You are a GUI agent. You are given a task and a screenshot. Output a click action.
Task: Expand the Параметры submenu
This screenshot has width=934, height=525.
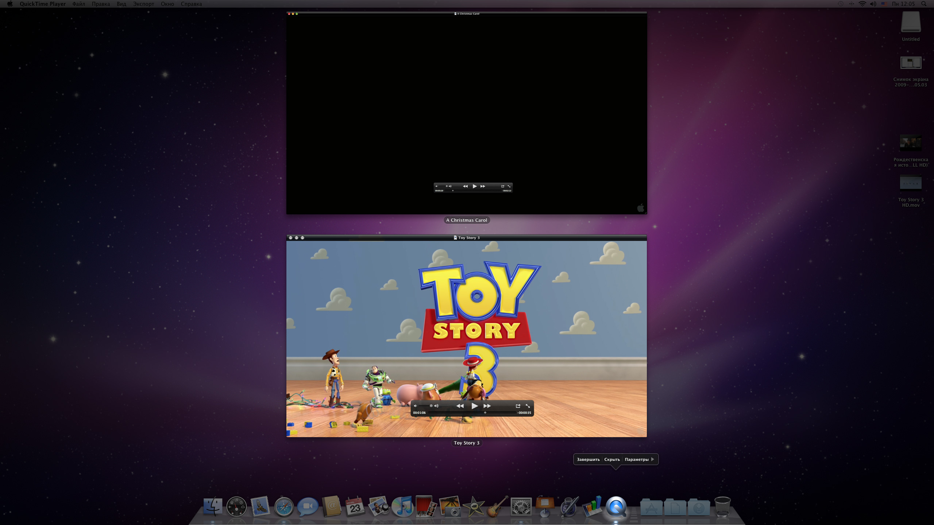coord(639,459)
